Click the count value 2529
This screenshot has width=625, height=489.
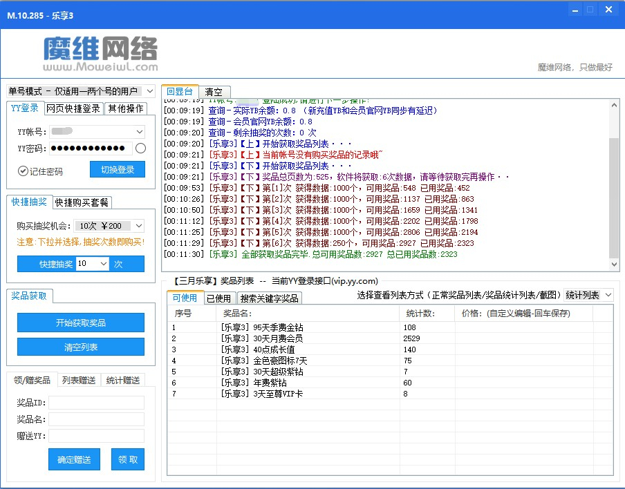pyautogui.click(x=411, y=338)
